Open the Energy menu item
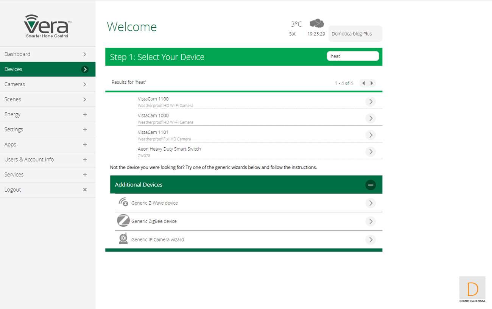 point(48,114)
